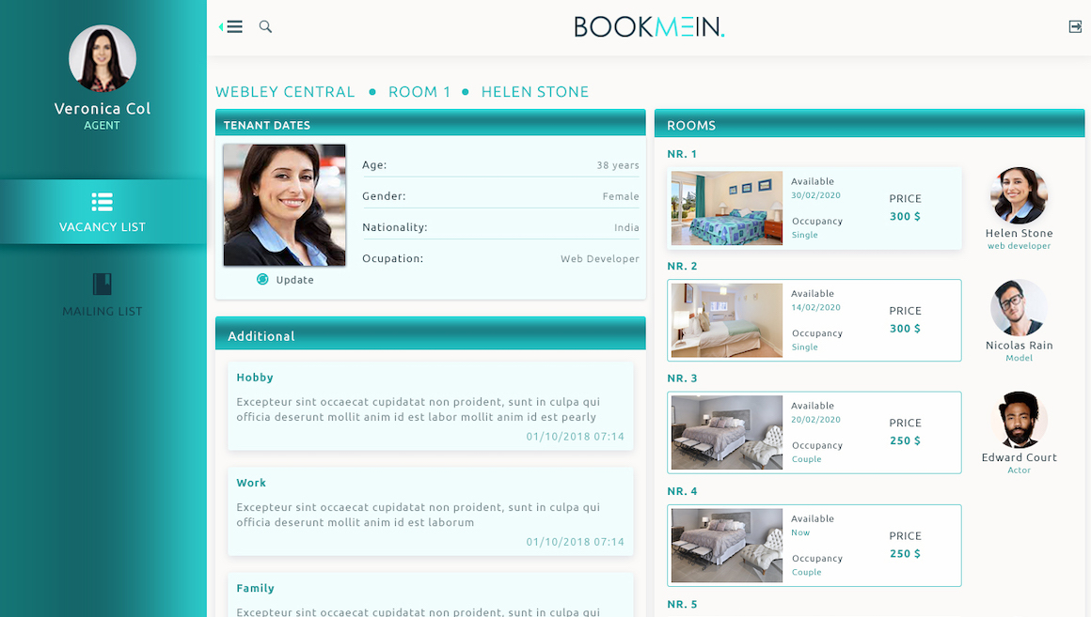Open search with the magnifier icon

click(x=265, y=26)
